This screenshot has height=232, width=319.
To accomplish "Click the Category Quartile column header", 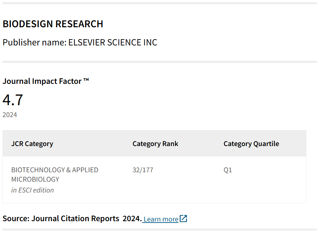I will 251,144.
